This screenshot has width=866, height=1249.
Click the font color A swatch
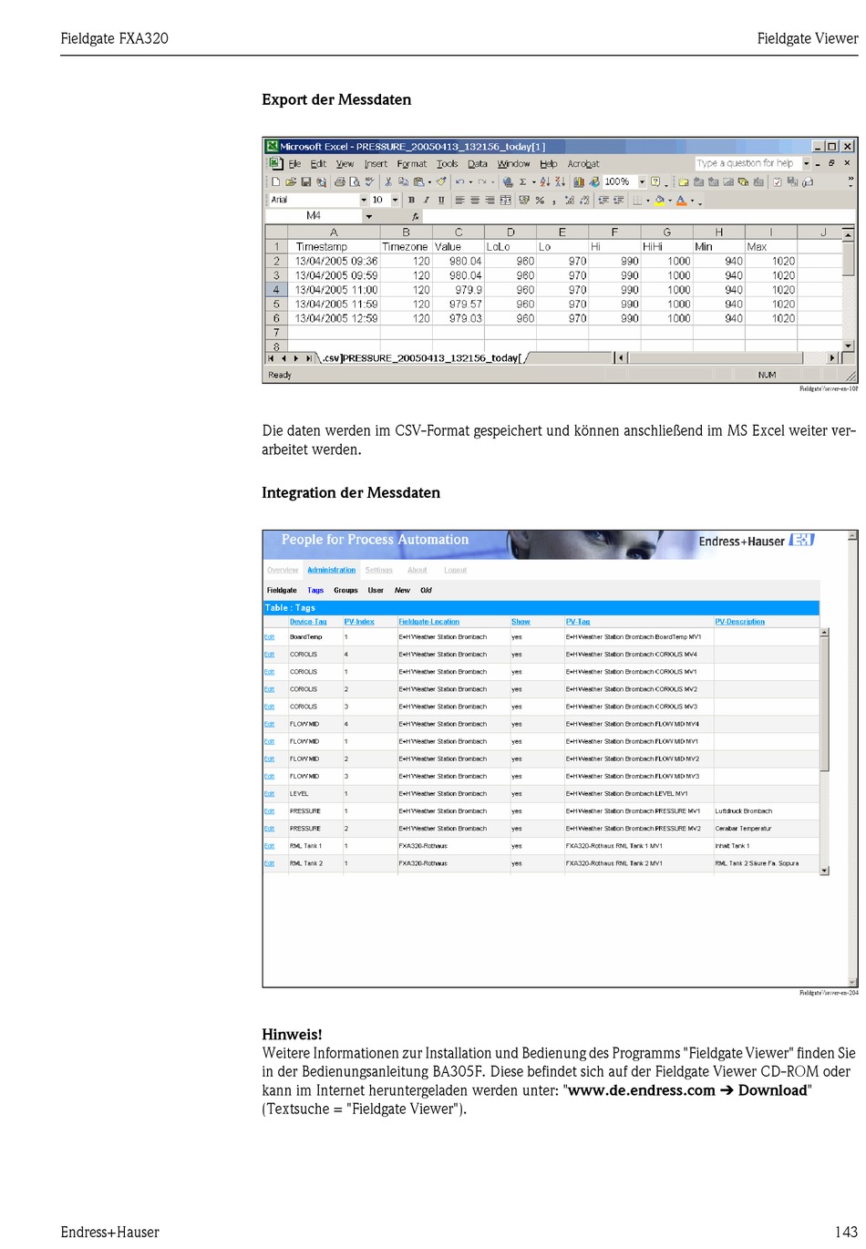(x=681, y=201)
